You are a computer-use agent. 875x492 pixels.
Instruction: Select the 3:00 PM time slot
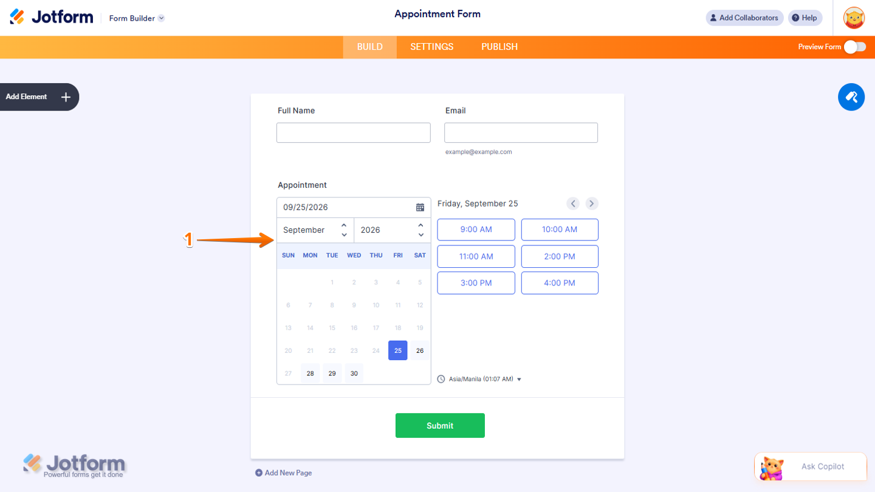point(476,283)
